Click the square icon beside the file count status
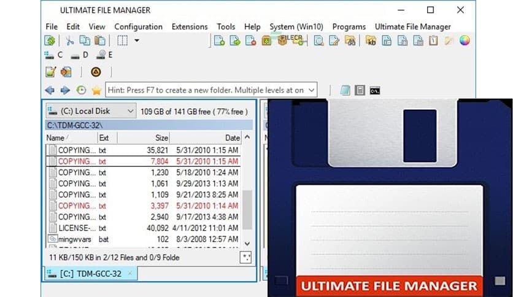 click(245, 258)
